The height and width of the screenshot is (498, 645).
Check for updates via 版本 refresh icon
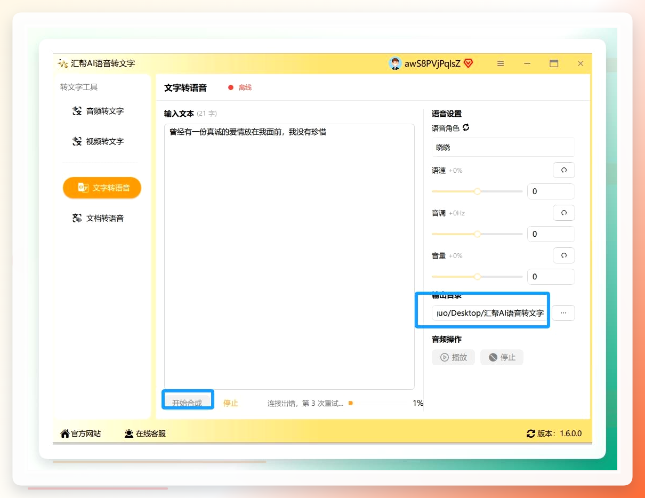tap(530, 433)
